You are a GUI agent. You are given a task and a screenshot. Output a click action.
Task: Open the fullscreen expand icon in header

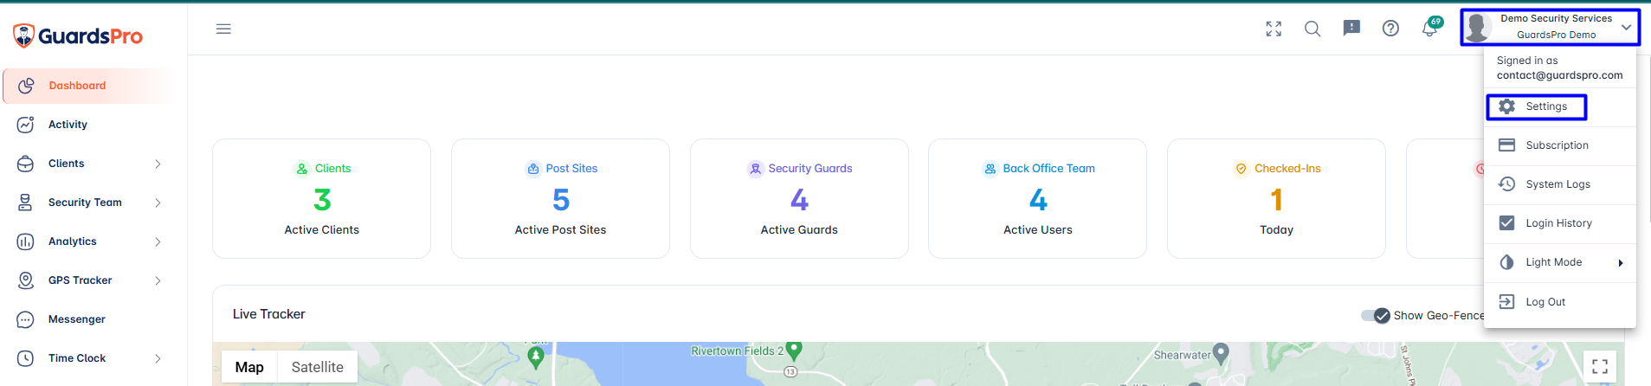pyautogui.click(x=1274, y=29)
